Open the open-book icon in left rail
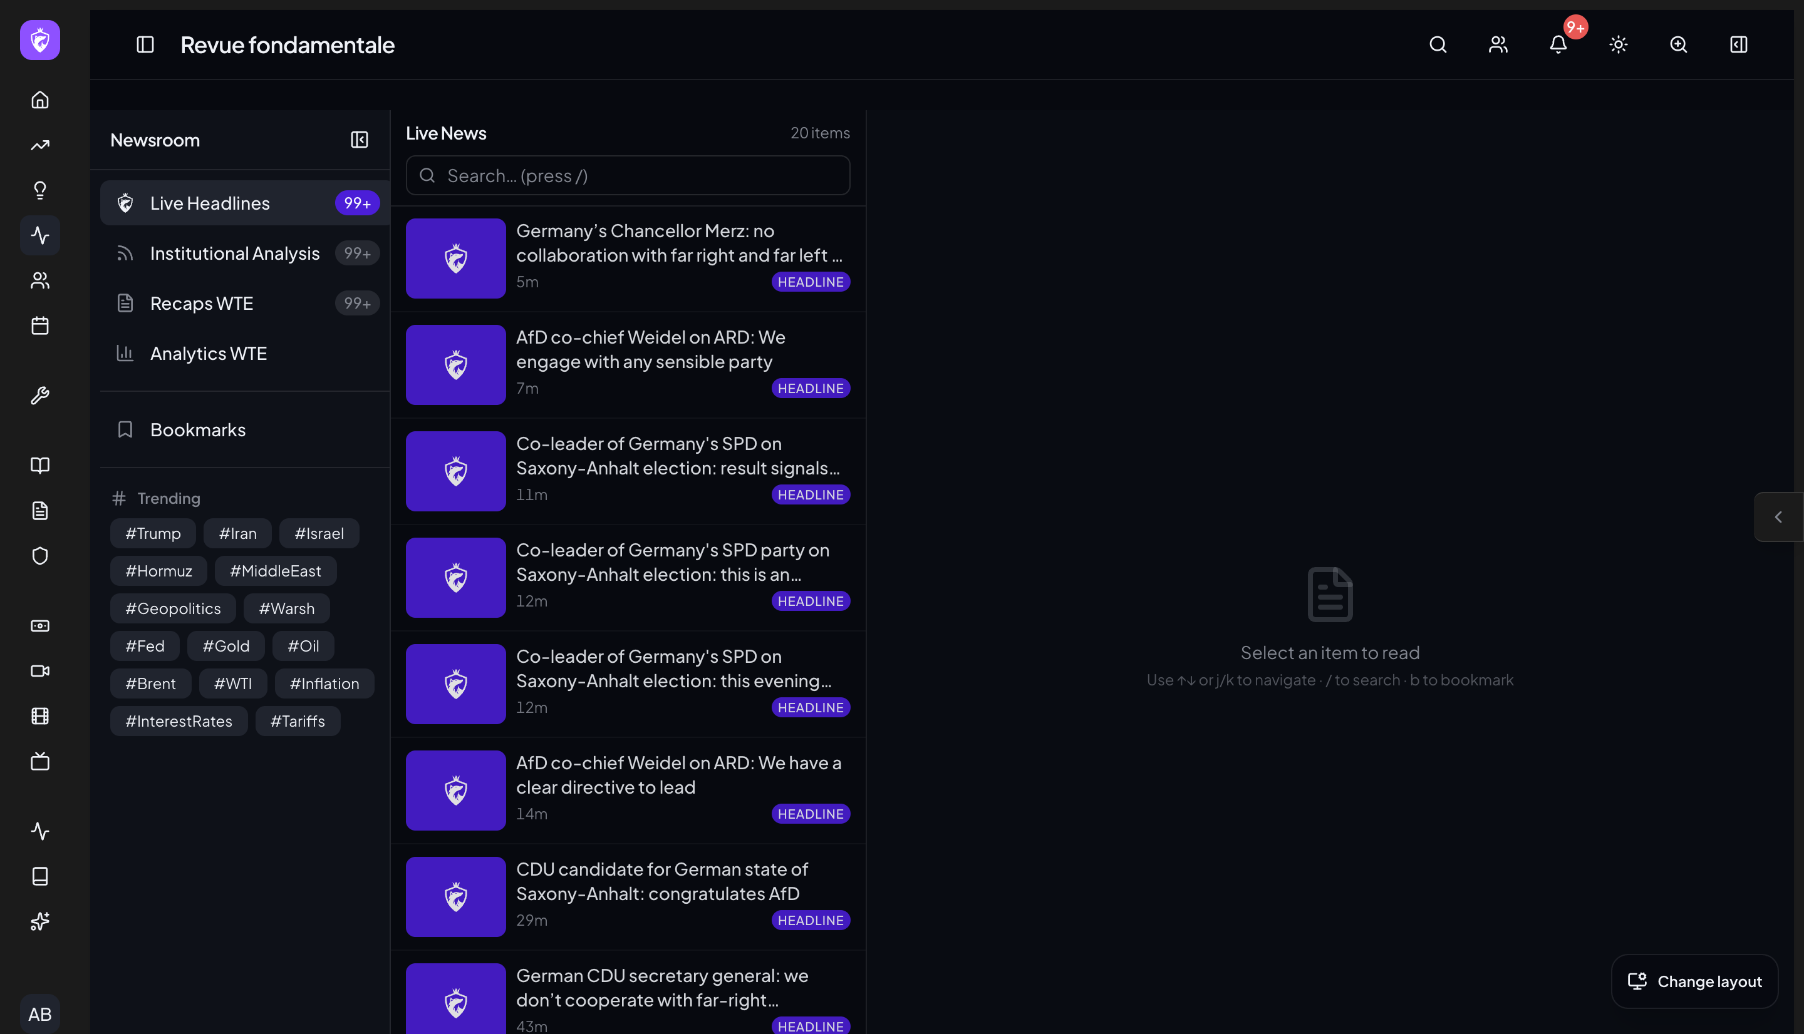The height and width of the screenshot is (1034, 1804). point(40,465)
